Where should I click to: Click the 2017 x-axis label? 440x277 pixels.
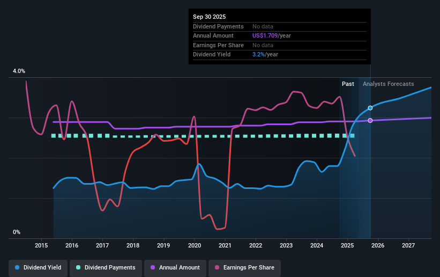pyautogui.click(x=102, y=245)
